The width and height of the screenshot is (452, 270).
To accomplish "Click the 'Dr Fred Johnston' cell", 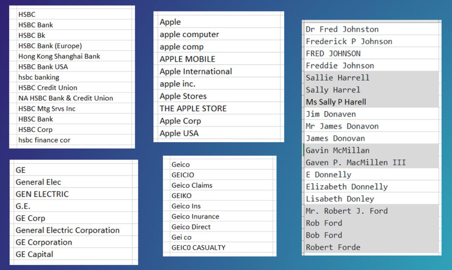I will [x=371, y=29].
